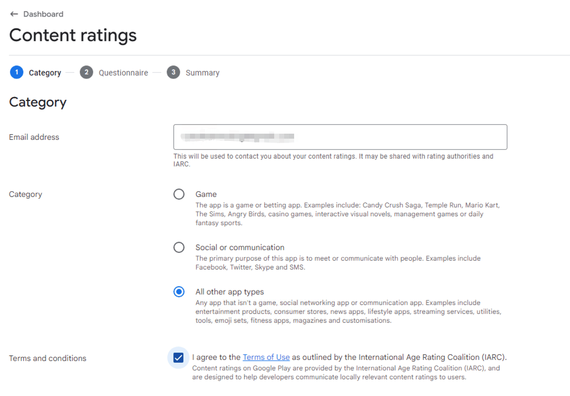
Task: Focus the Email address input field
Action: (340, 137)
